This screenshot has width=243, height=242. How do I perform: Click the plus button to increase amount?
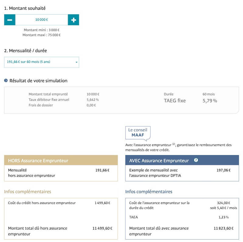[74, 20]
